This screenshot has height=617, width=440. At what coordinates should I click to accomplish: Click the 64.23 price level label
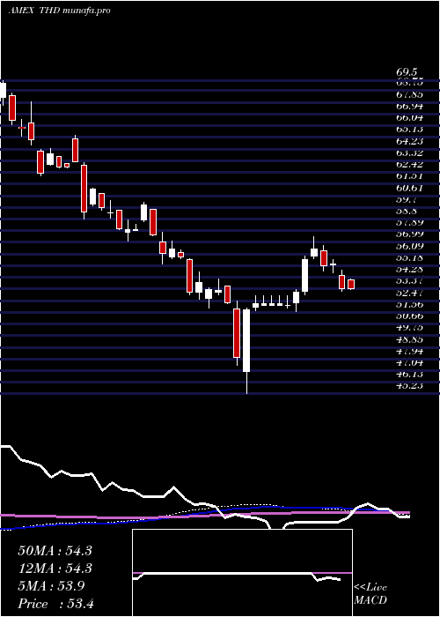click(x=410, y=141)
